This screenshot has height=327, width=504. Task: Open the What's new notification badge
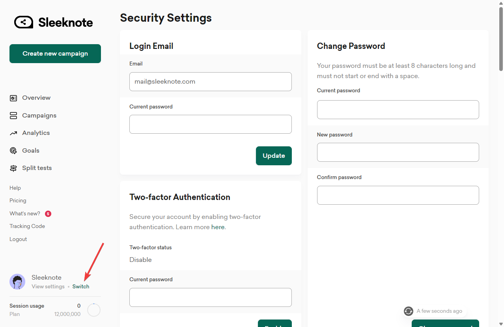click(48, 214)
